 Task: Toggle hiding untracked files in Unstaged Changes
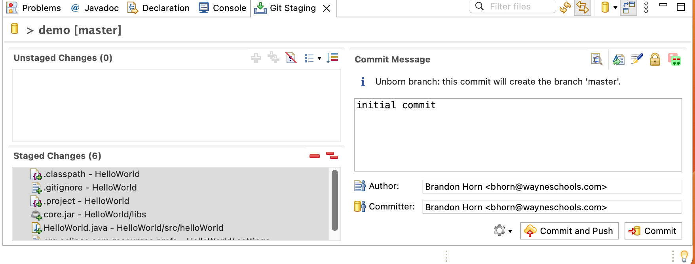tap(291, 58)
